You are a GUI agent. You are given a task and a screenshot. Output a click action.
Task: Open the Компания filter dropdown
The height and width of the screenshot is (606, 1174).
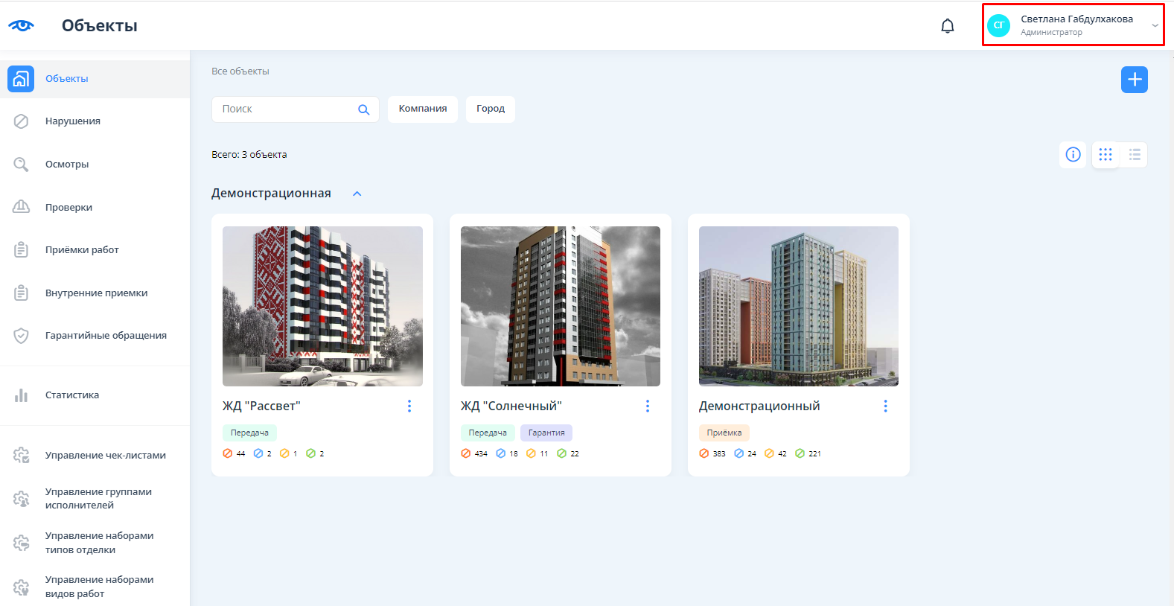[x=422, y=109]
